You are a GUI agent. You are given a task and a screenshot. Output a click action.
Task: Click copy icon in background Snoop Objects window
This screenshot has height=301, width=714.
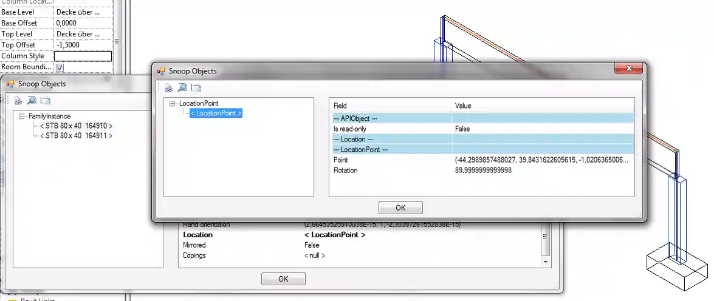coord(45,101)
